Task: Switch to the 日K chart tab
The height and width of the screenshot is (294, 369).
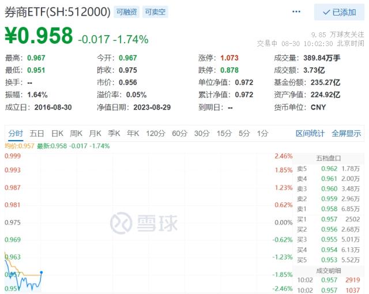Action: click(x=57, y=133)
